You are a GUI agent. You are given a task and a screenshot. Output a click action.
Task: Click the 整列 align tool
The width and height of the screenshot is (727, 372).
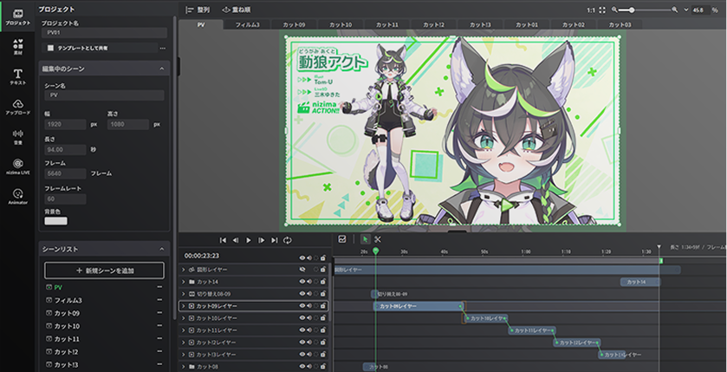tap(198, 10)
